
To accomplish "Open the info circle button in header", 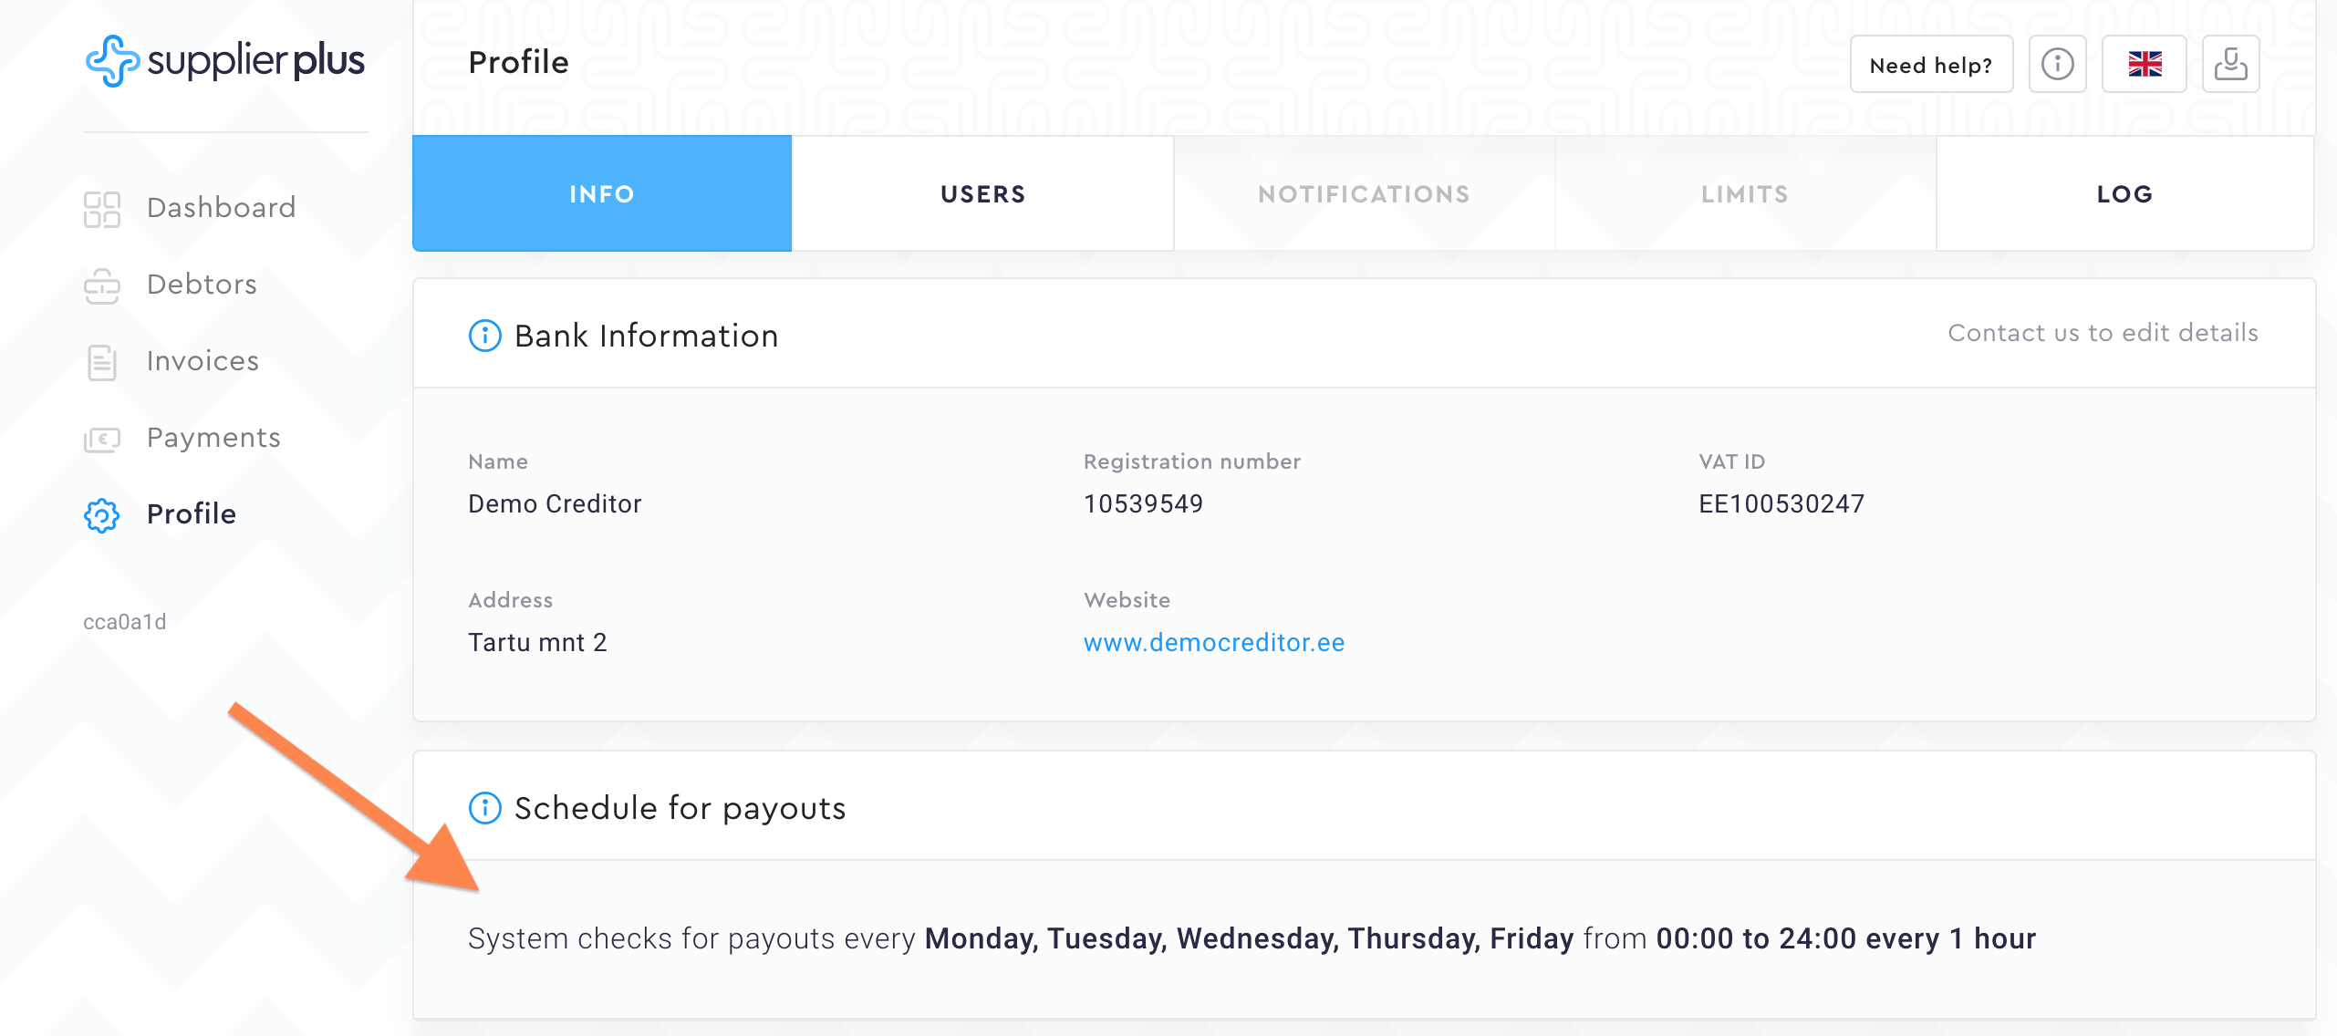I will click(x=2057, y=65).
